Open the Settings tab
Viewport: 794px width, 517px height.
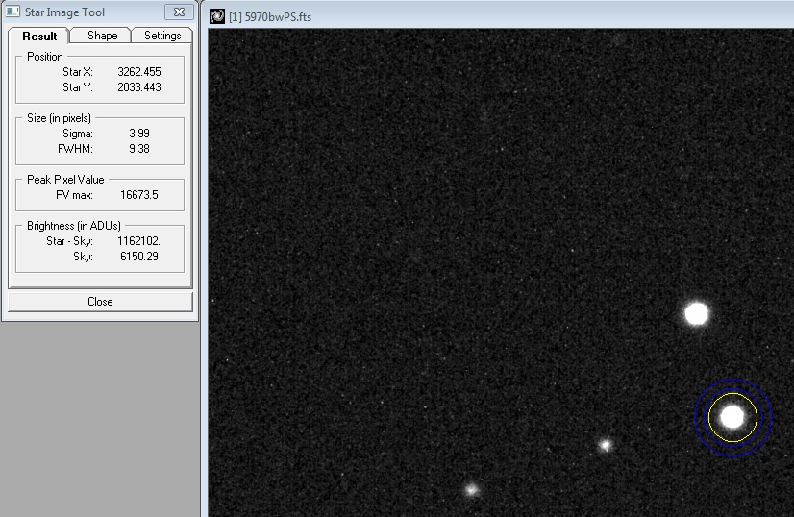[162, 36]
